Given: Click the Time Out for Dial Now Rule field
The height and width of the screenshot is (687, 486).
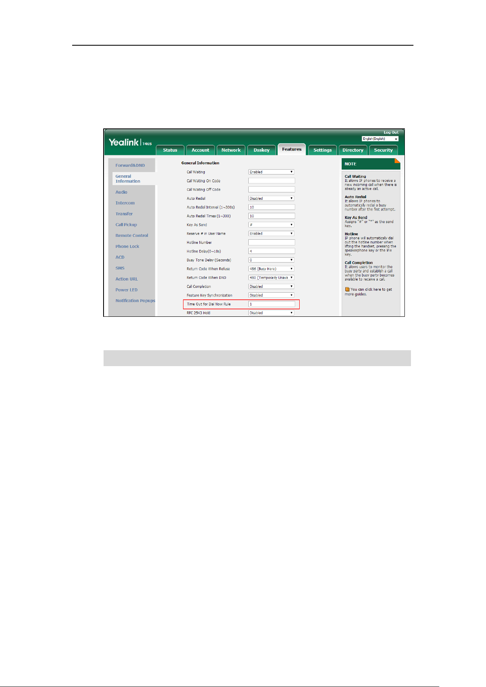Looking at the screenshot, I should pos(272,304).
